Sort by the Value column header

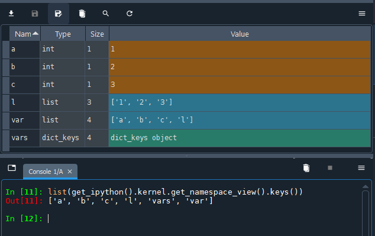pos(240,34)
